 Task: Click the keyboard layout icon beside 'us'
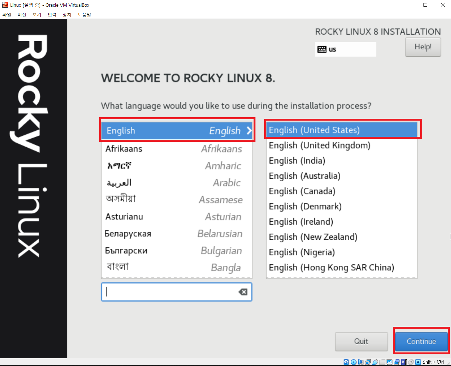321,49
